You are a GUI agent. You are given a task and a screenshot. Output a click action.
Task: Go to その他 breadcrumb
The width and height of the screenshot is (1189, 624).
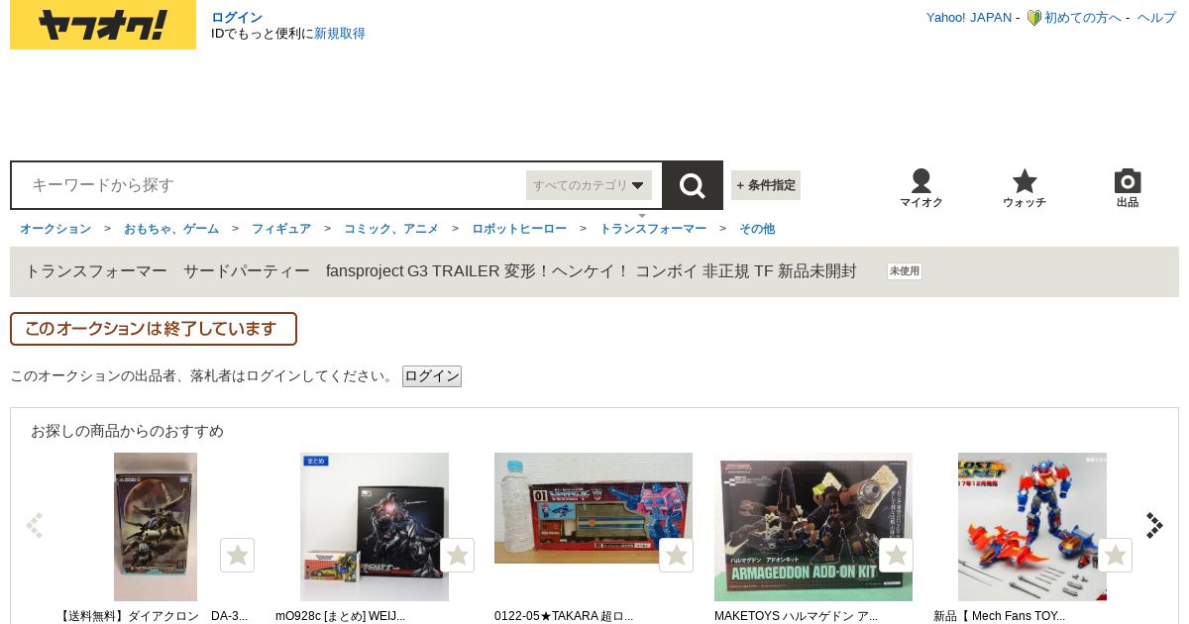point(757,229)
